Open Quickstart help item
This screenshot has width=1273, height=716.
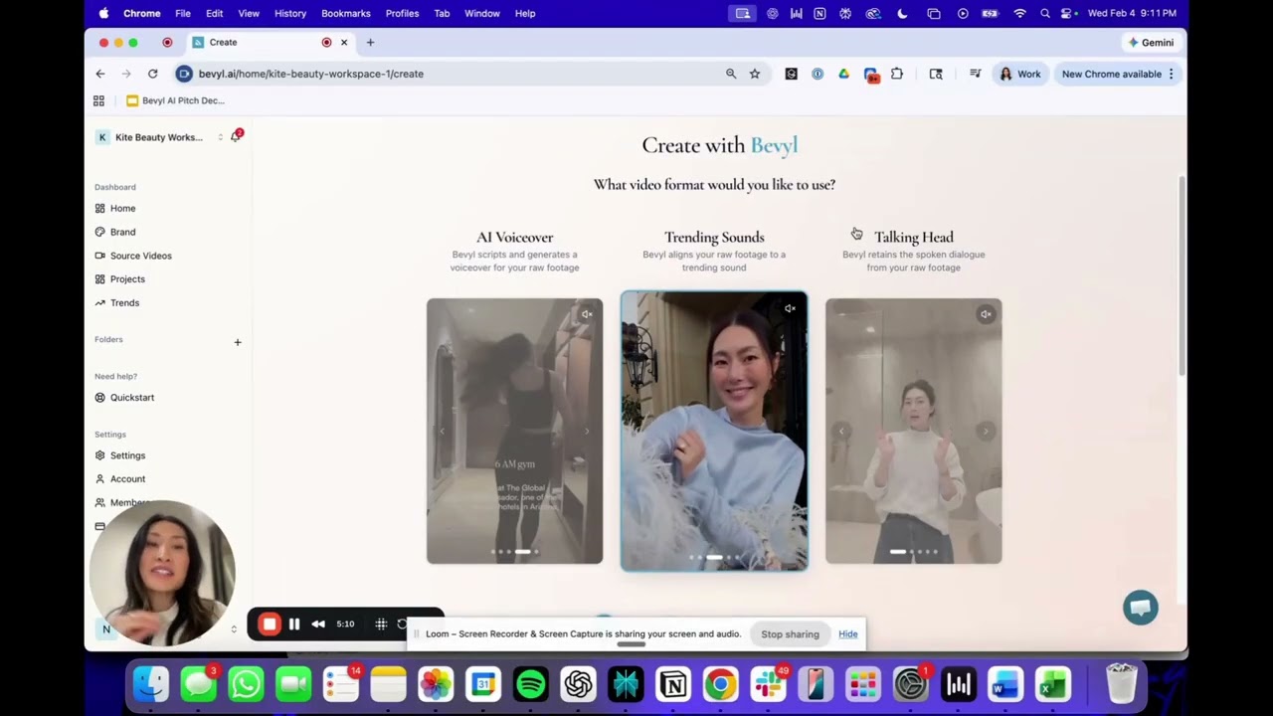point(124,398)
